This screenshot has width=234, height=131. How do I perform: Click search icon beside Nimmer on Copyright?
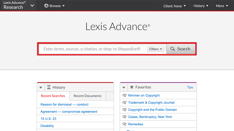click(124, 95)
